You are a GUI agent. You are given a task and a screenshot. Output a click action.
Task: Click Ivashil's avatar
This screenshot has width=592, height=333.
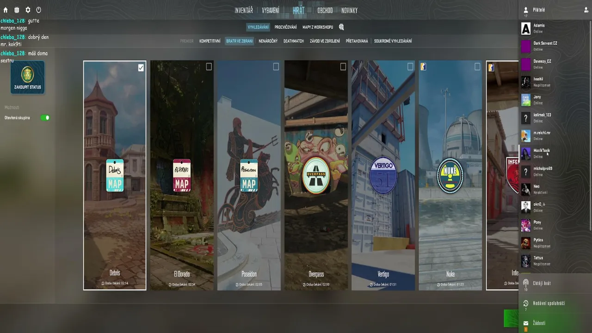coord(526,82)
